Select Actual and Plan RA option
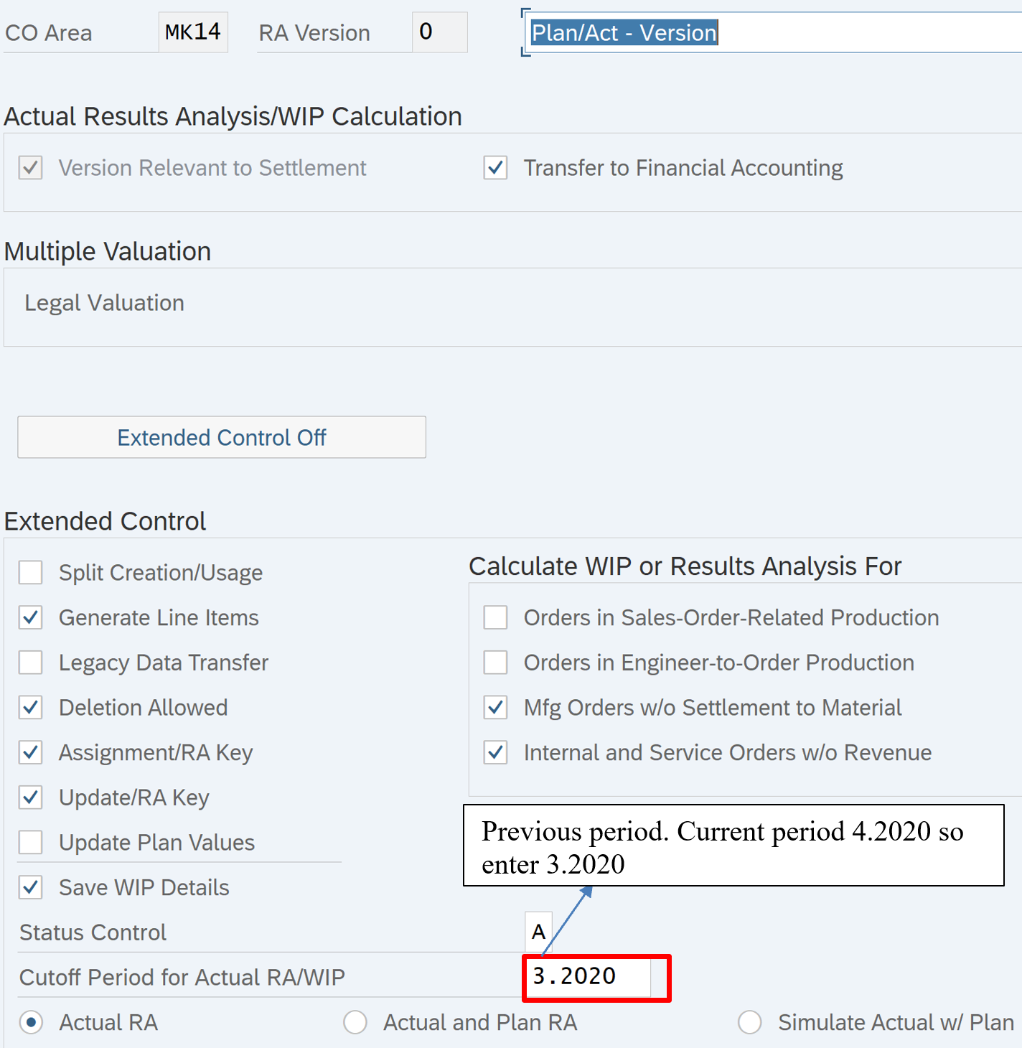The image size is (1022, 1048). 355,1022
